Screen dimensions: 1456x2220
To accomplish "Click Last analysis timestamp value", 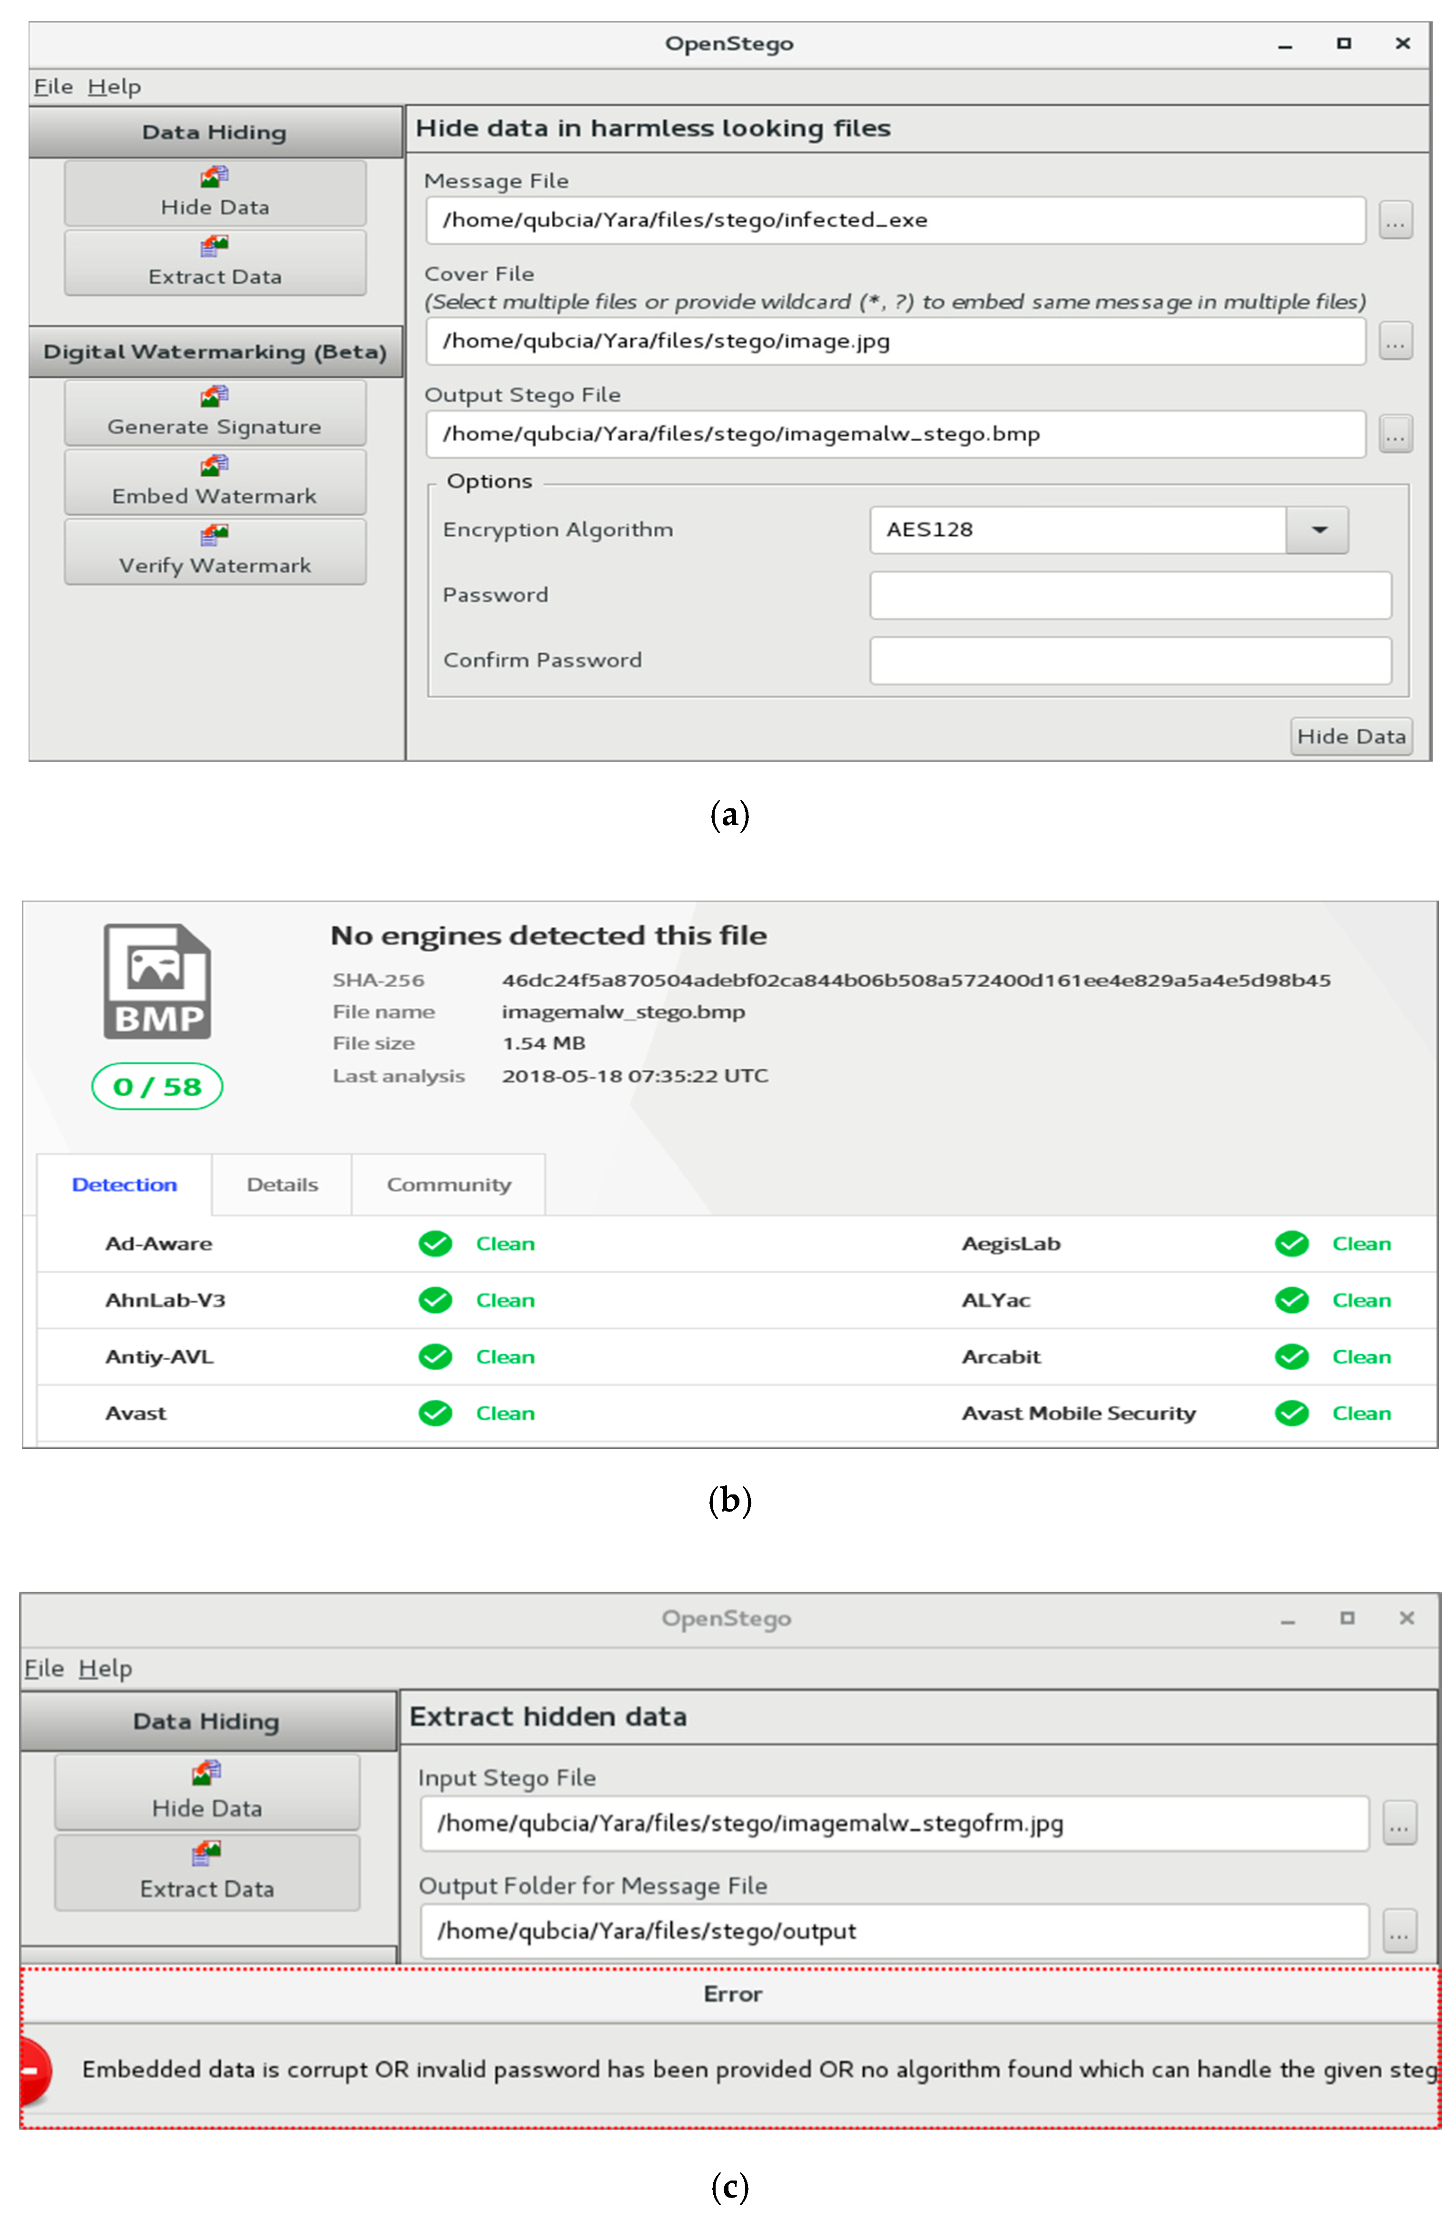I will (635, 1075).
